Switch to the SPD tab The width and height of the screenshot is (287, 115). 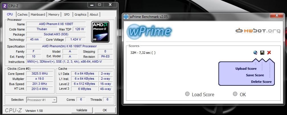click(67, 15)
